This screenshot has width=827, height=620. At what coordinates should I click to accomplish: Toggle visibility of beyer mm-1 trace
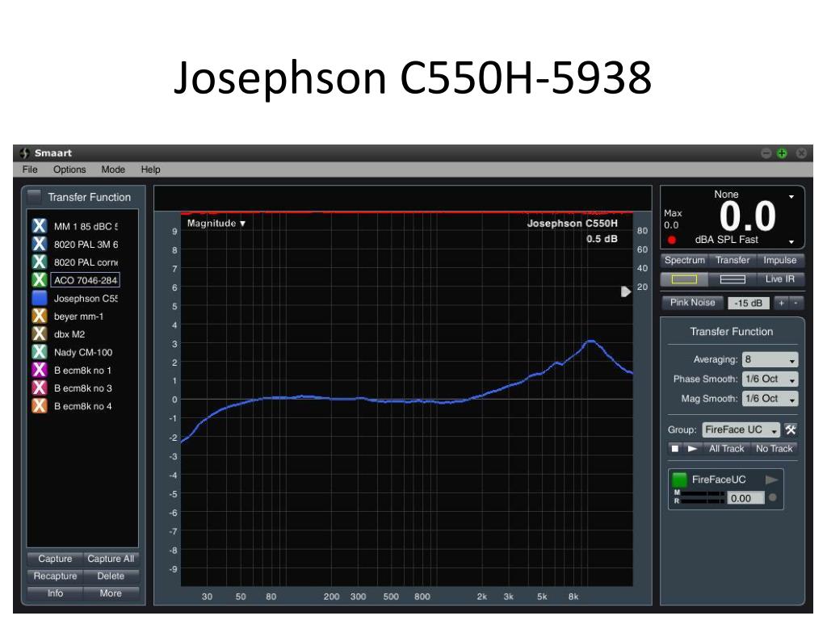coord(39,316)
